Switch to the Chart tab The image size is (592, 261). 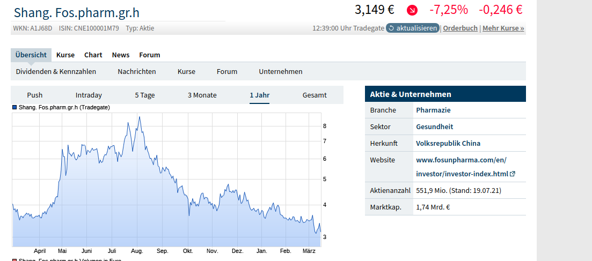point(93,55)
